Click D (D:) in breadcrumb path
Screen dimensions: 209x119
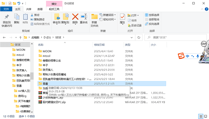pyautogui.click(x=47, y=37)
